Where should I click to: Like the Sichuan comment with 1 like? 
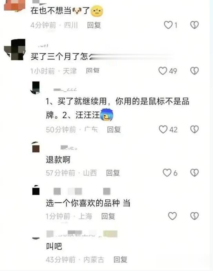click(x=168, y=25)
